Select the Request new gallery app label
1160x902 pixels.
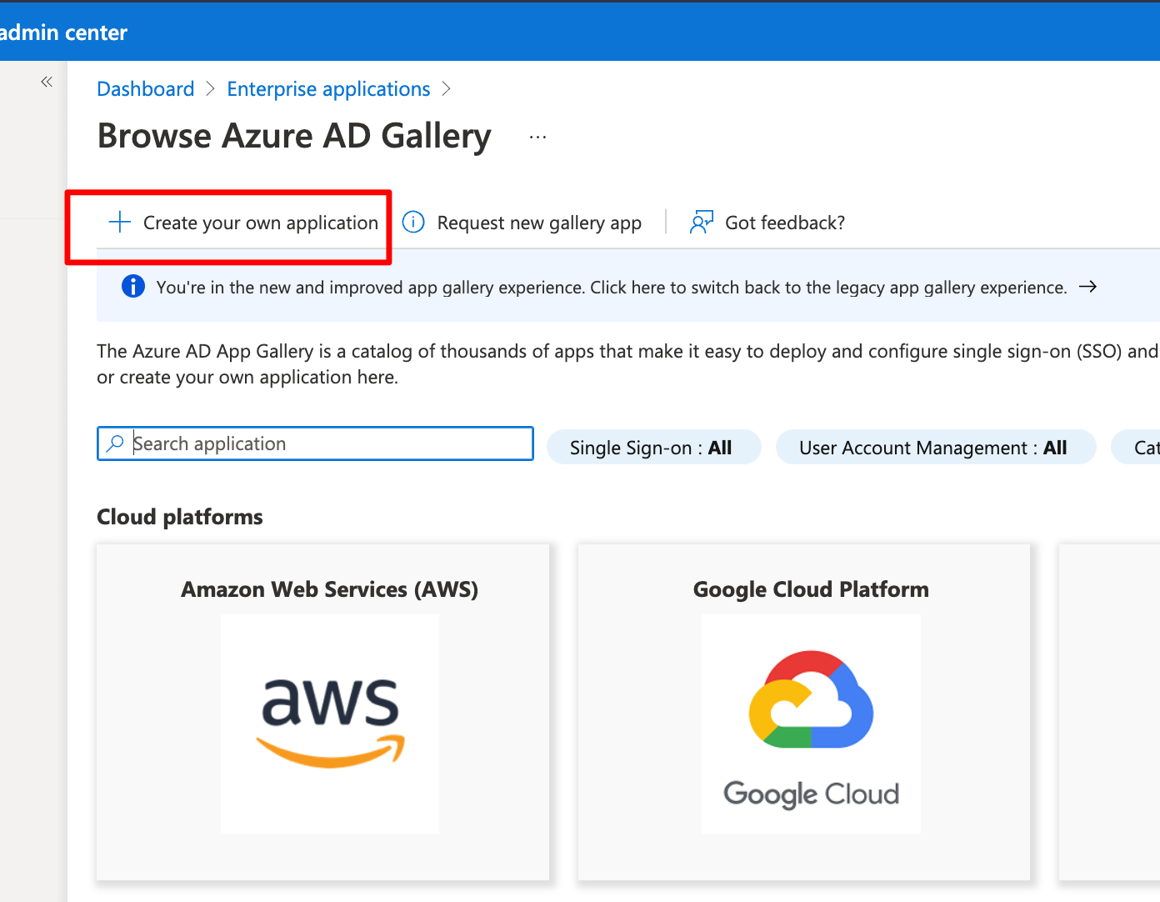(539, 223)
